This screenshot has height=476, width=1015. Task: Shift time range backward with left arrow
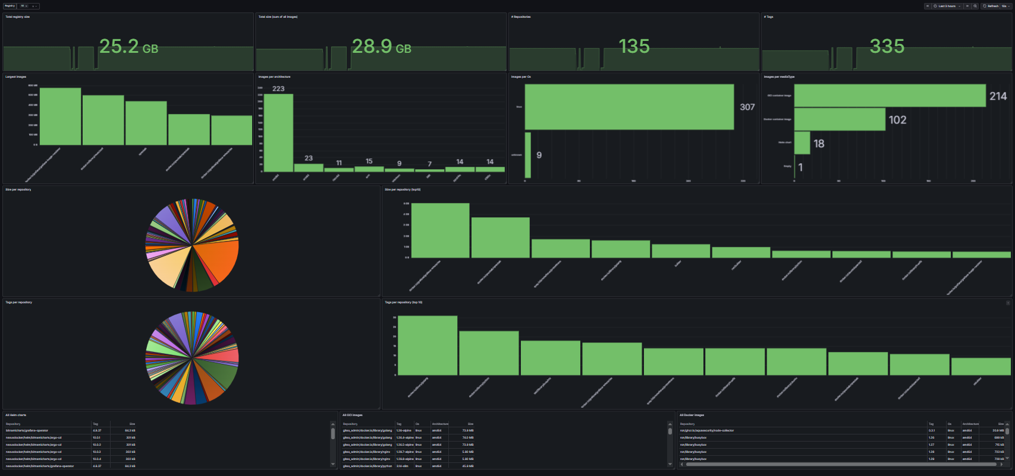928,6
